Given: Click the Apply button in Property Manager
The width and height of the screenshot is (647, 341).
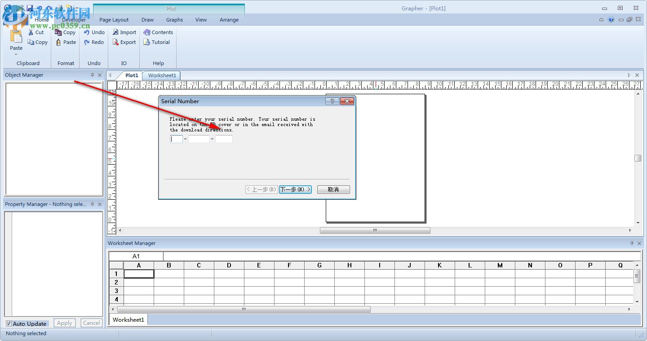Looking at the screenshot, I should click(x=65, y=323).
